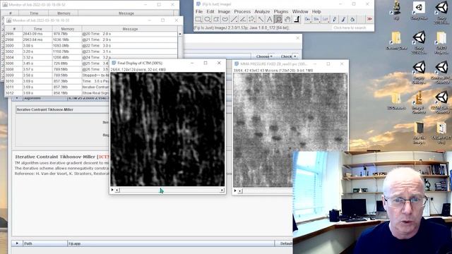The image size is (452, 254).
Task: Click the ICTM reference text in description
Action: [62, 174]
